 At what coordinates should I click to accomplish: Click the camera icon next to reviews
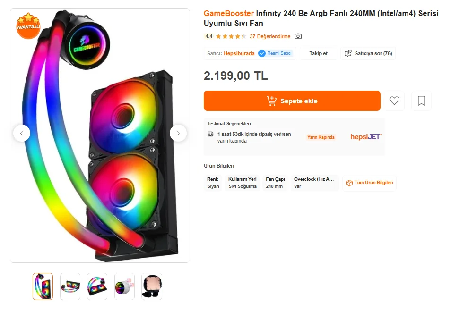tap(298, 36)
